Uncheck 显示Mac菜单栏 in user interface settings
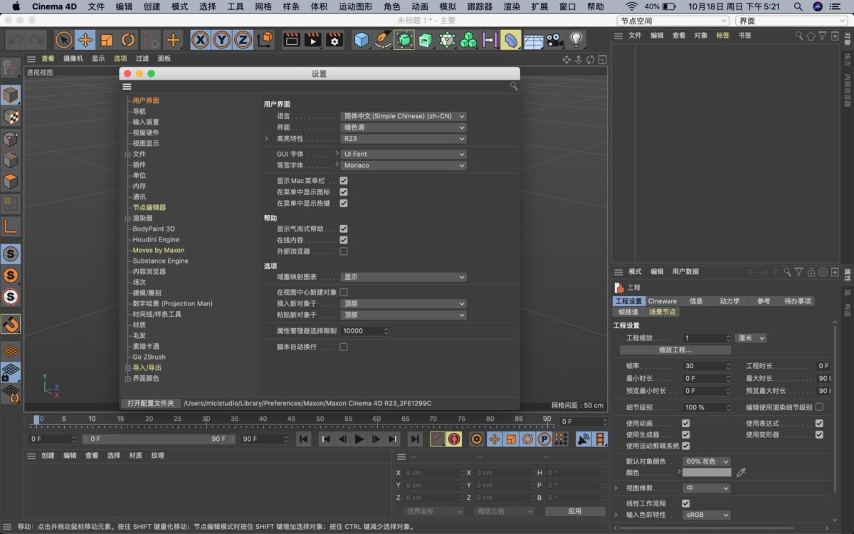 344,180
